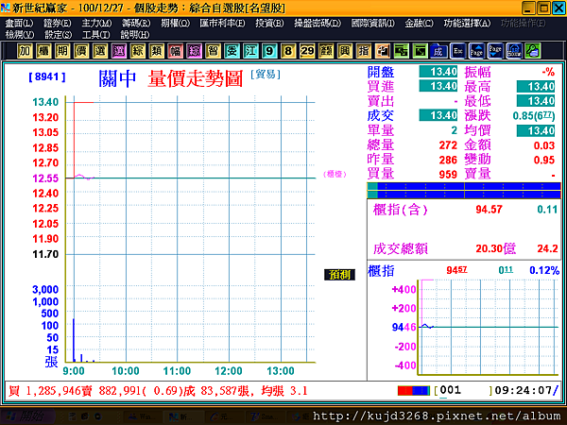The width and height of the screenshot is (567, 425).
Task: Open the 畫面(L) menu
Action: click(x=19, y=24)
